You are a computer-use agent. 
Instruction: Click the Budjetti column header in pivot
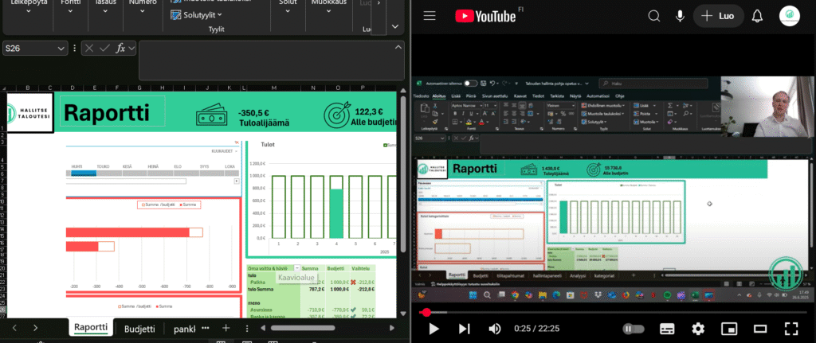pos(336,268)
